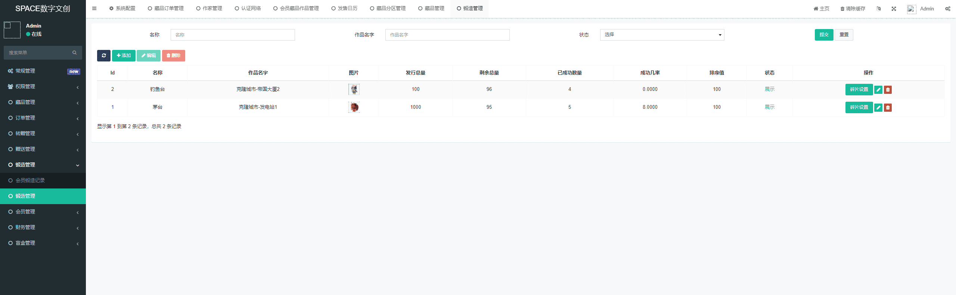Click the new badge beside 常规管理
The width and height of the screenshot is (956, 295).
click(74, 72)
